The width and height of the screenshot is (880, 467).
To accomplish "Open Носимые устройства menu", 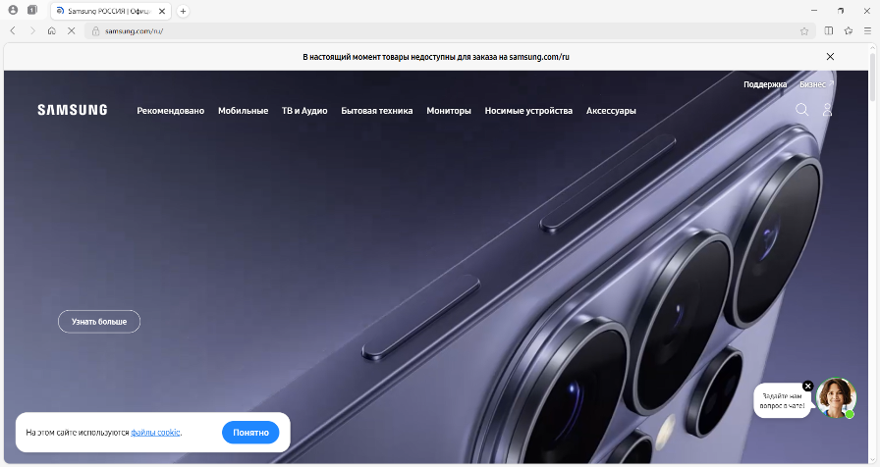I will [528, 111].
